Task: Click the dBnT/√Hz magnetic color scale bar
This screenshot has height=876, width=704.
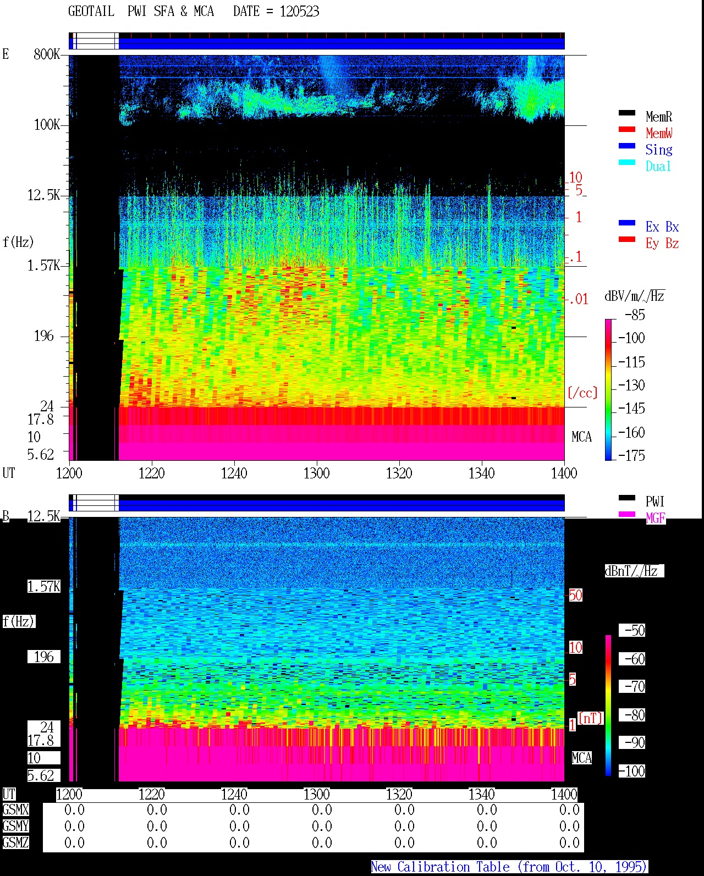Action: [x=608, y=706]
